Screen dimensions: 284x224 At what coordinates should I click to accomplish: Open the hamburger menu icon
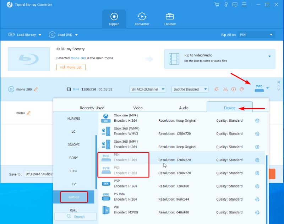244,5
